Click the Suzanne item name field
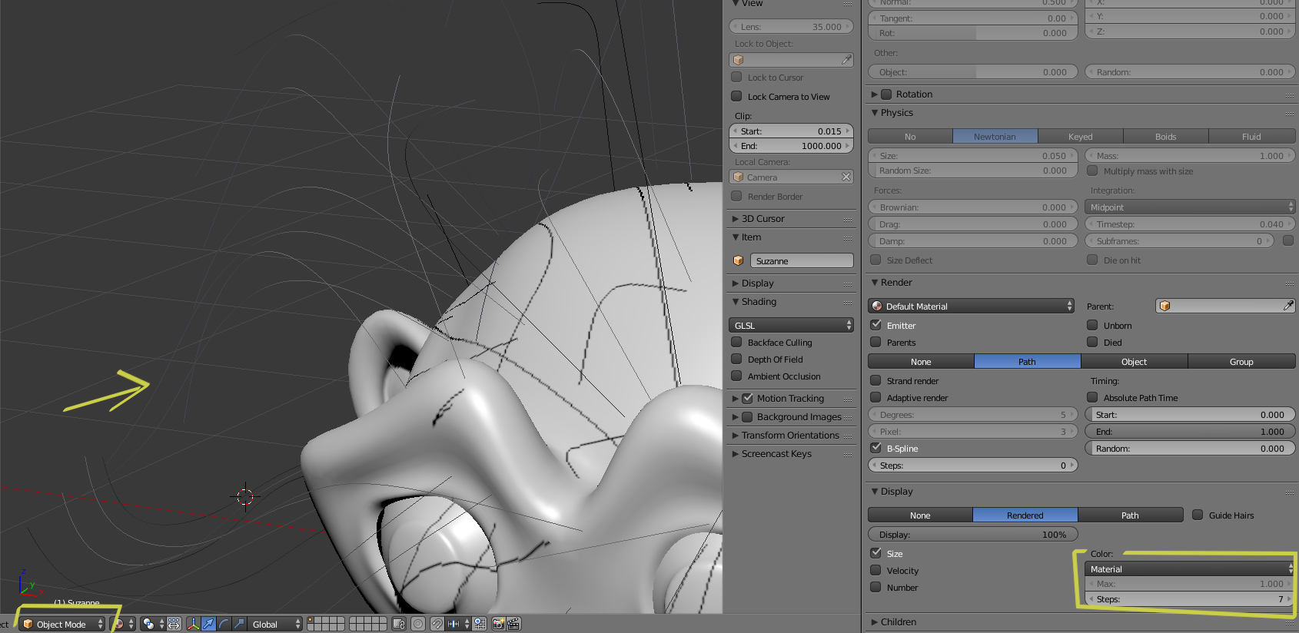The width and height of the screenshot is (1299, 633). tap(802, 261)
